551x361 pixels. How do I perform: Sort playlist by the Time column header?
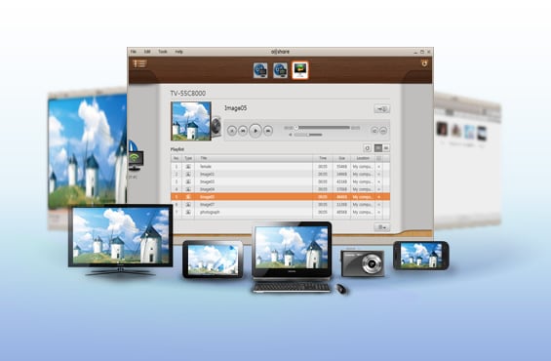pos(323,158)
